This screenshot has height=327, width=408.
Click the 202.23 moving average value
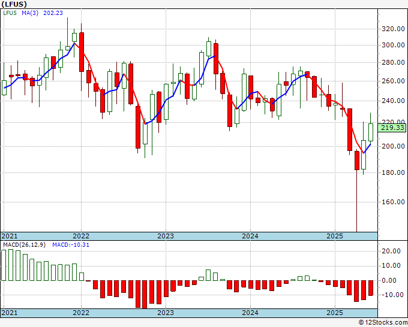53,13
